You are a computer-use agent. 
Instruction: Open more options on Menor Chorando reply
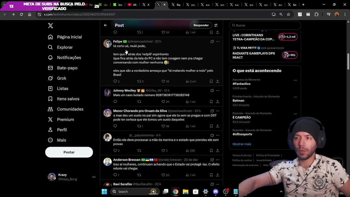[217, 111]
